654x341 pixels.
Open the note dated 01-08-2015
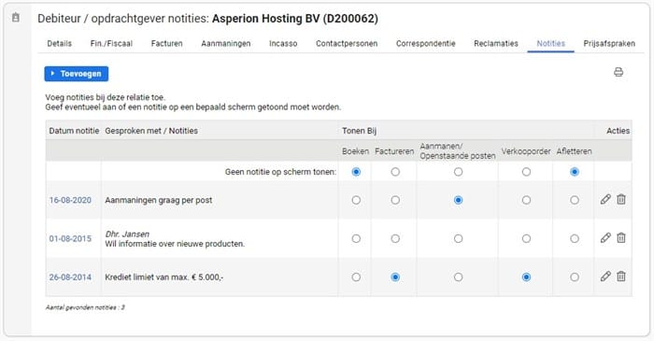70,238
